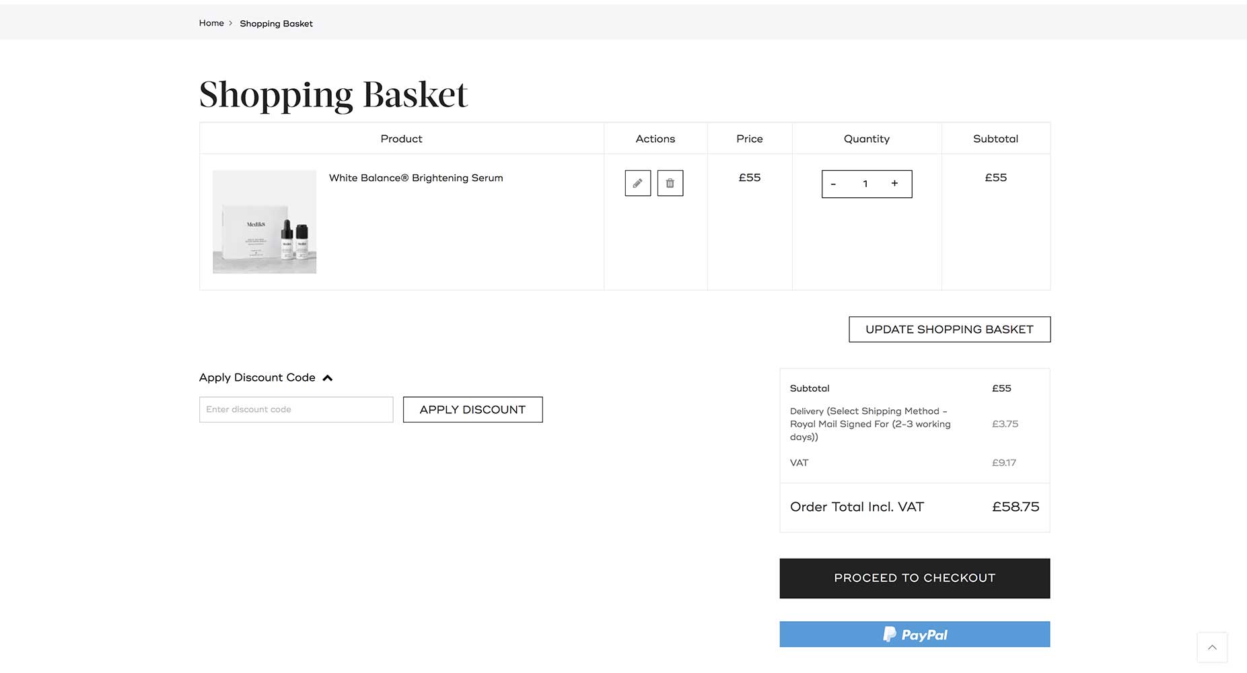The width and height of the screenshot is (1247, 673).
Task: Select the Order Total amount £58.75
Action: tap(1016, 507)
